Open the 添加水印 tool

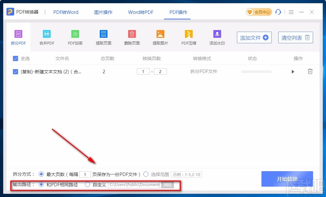(217, 36)
